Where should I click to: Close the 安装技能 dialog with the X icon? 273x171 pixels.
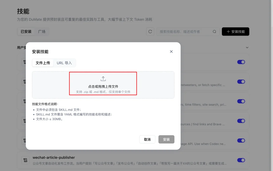point(171,51)
